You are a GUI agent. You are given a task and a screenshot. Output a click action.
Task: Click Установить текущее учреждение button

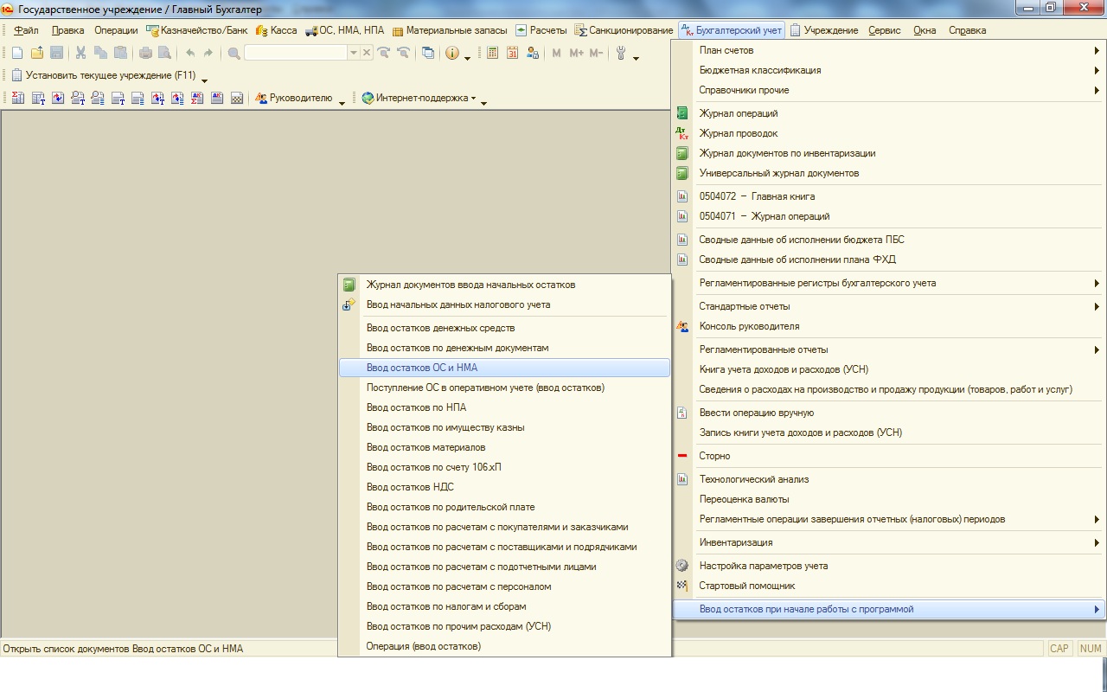[104, 75]
